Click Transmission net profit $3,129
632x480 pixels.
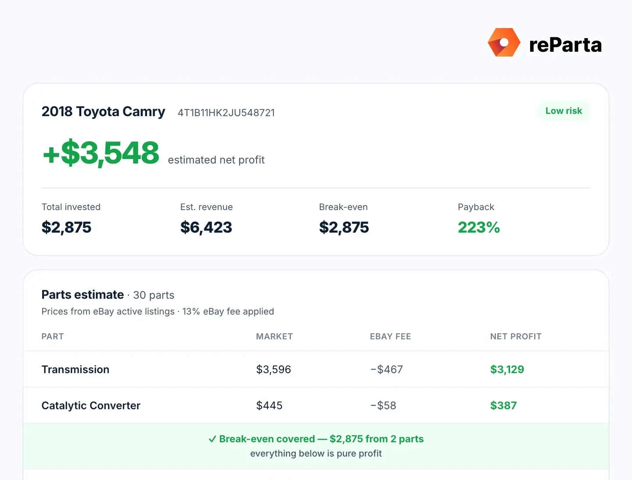507,370
